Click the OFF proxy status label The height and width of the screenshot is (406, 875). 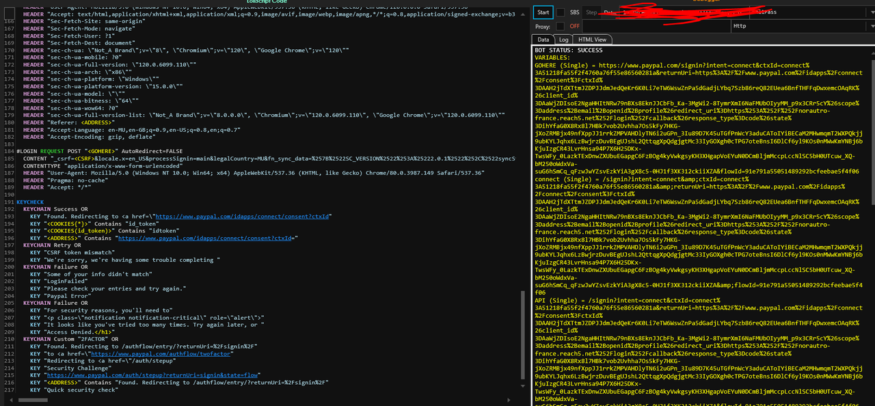point(575,26)
